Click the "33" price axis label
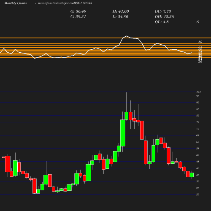Viewport: 211px width, 211px height. (198, 181)
